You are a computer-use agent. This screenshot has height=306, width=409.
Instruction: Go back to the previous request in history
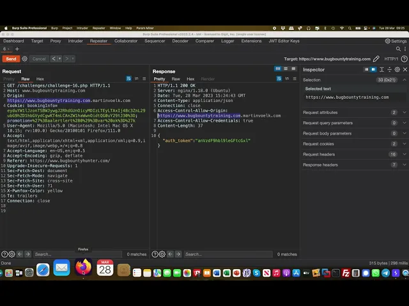(54, 59)
